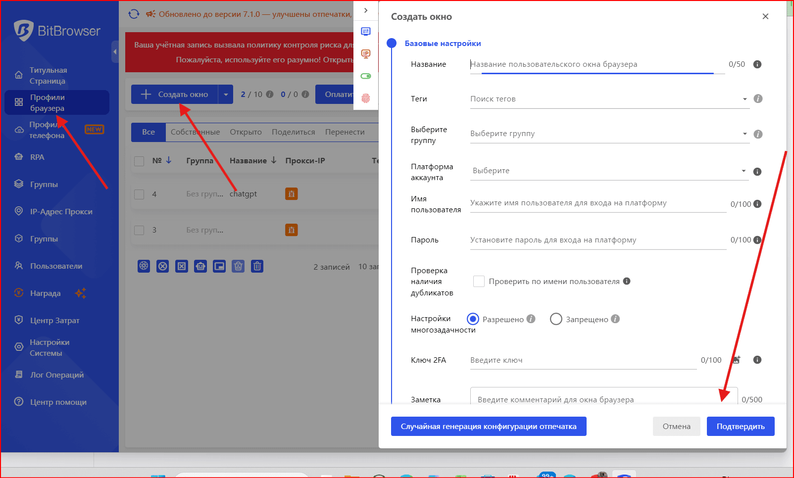
Task: Click the rightmost trash bin icon below the table
Action: (257, 266)
